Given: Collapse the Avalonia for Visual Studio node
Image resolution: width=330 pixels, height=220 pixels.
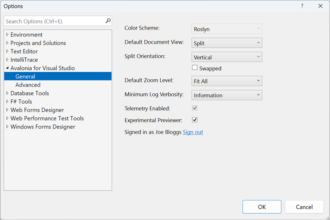Looking at the screenshot, I should (7, 68).
